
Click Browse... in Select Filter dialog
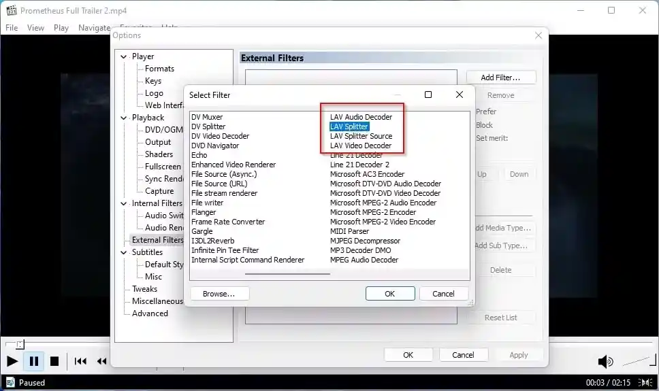click(x=219, y=294)
